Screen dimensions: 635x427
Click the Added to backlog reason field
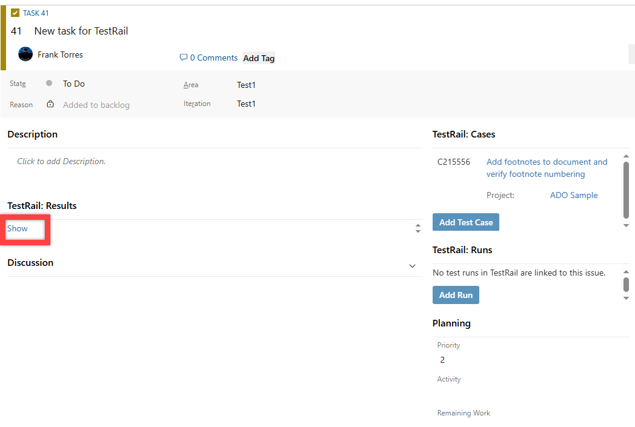pyautogui.click(x=96, y=105)
